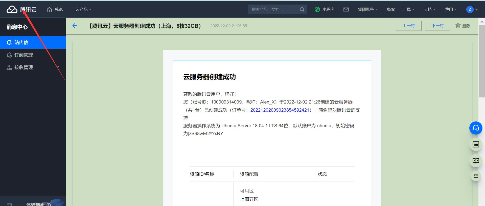Select 站内信 in sidebar
Screen dimensions: 485x206
click(33, 42)
